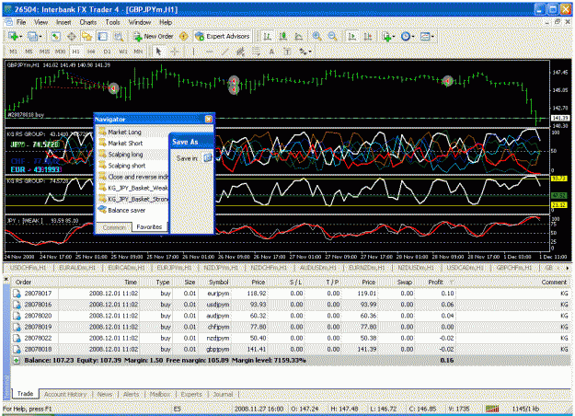Select Balance saver in Navigator
The image size is (575, 416).
pos(127,211)
